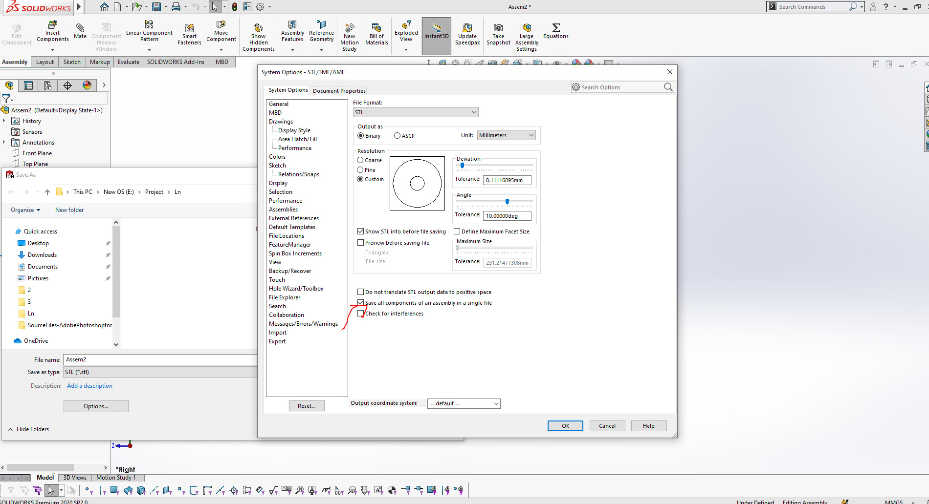Click the Angle slider handle
Image resolution: width=929 pixels, height=504 pixels.
click(507, 201)
